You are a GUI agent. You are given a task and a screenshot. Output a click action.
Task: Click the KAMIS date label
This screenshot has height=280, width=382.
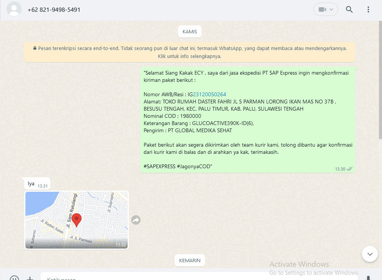(x=190, y=32)
